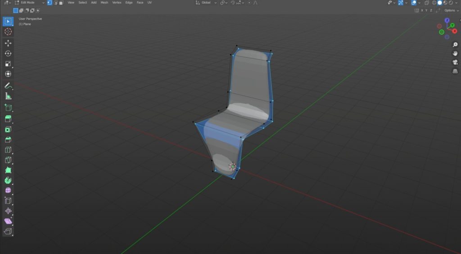Viewport: 461px width, 254px height.
Task: Activate the Shear tool
Action: [8, 221]
